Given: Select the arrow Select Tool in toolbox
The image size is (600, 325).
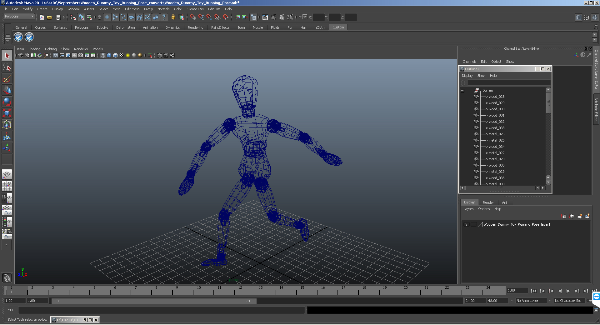Looking at the screenshot, I should [x=7, y=56].
